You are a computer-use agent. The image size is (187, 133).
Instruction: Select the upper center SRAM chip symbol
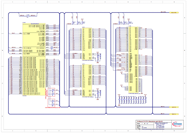87,44
